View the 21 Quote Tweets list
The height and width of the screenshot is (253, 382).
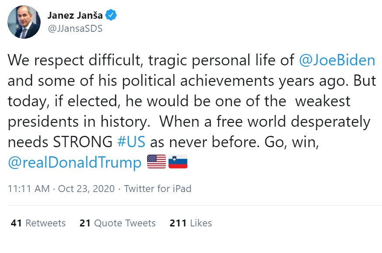click(117, 223)
